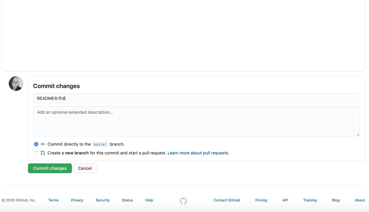Cancel the commit
369x212 pixels.
(85, 168)
